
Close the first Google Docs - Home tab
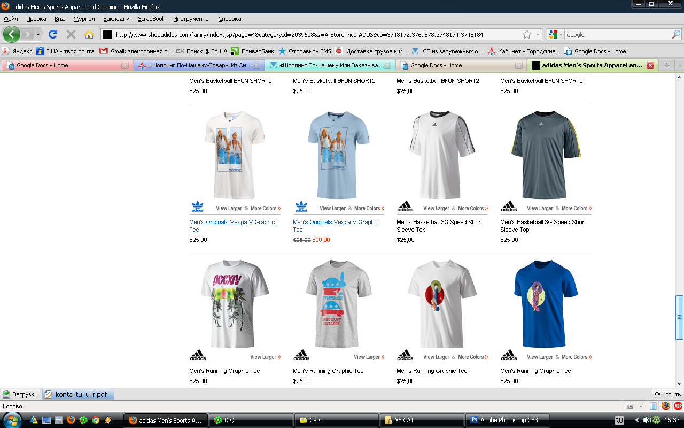[125, 65]
